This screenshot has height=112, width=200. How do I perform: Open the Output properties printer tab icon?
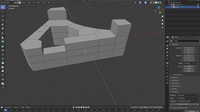(167, 49)
